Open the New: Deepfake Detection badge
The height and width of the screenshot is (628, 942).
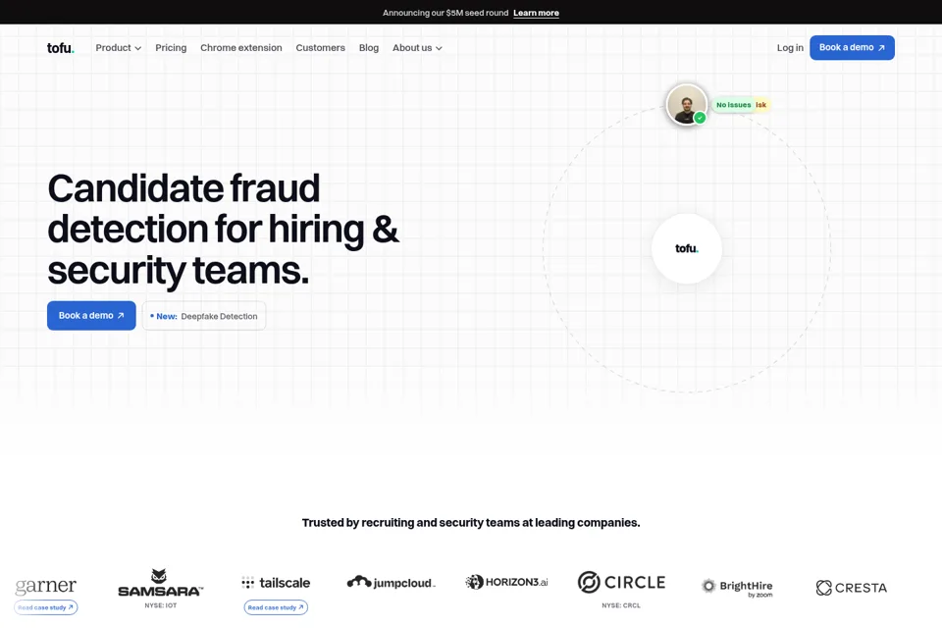(204, 316)
